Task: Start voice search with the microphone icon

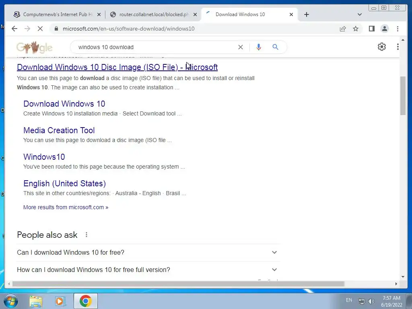Action: [259, 47]
